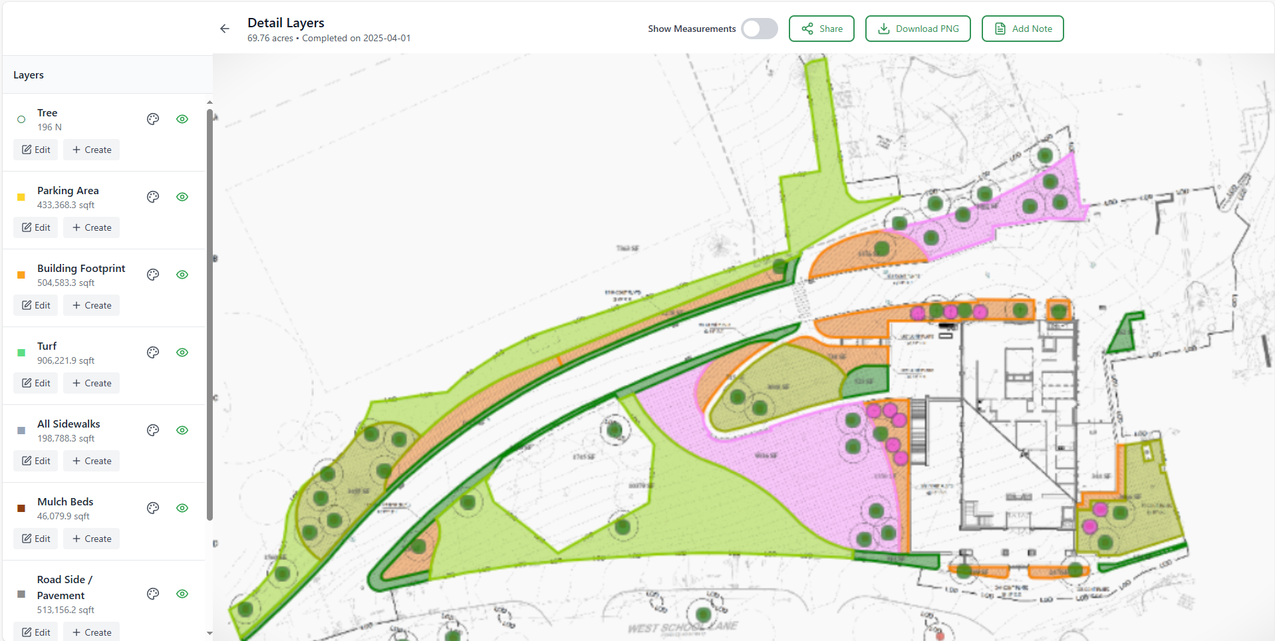Open palette icon for Turf layer
Screen dimensions: 1275x641
(x=153, y=352)
